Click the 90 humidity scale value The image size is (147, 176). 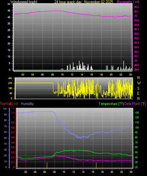5,114
